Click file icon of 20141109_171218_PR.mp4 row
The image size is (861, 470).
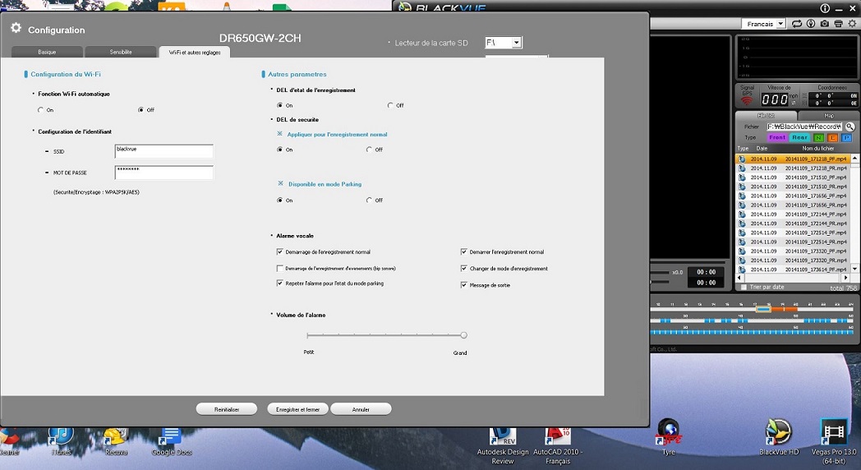(742, 168)
